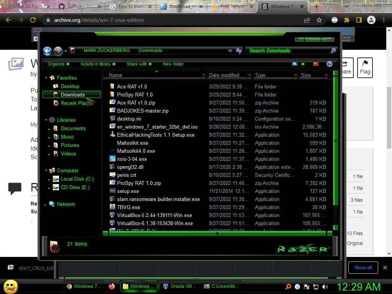Viewport: 392px width, 294px height.
Task: Open the Include in library menu
Action: (98, 64)
